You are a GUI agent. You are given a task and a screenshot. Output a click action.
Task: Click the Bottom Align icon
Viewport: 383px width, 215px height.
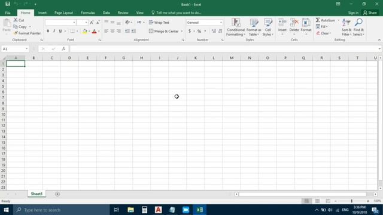(118, 23)
